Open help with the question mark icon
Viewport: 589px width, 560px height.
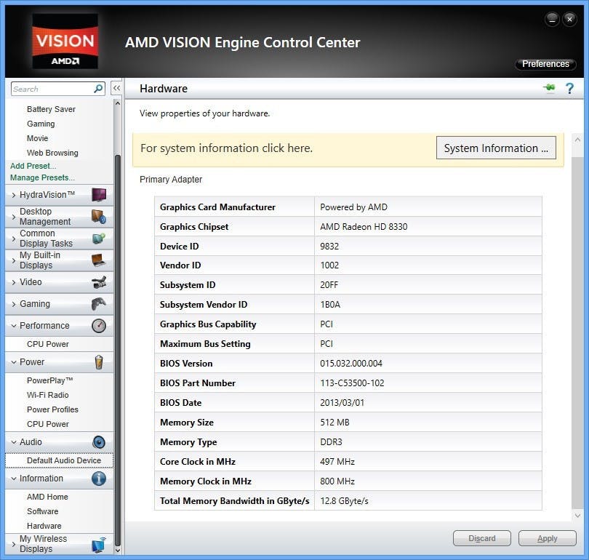click(569, 89)
